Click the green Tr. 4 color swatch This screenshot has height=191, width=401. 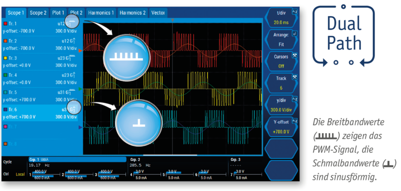5,75
